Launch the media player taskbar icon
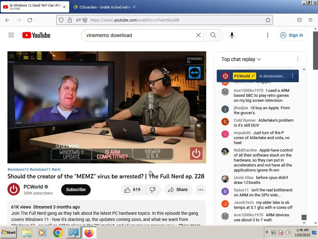 (x=42, y=232)
